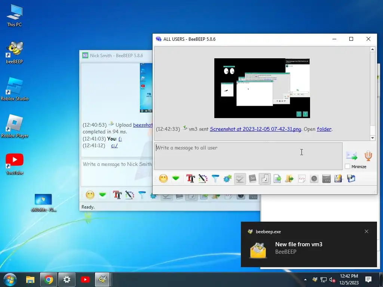The width and height of the screenshot is (383, 287).
Task: Open smiley emoticons in Nick Smith window
Action: [90, 195]
